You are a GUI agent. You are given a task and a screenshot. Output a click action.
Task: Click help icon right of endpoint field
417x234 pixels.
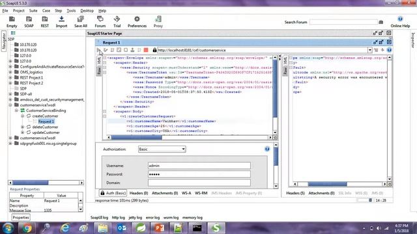pos(389,50)
